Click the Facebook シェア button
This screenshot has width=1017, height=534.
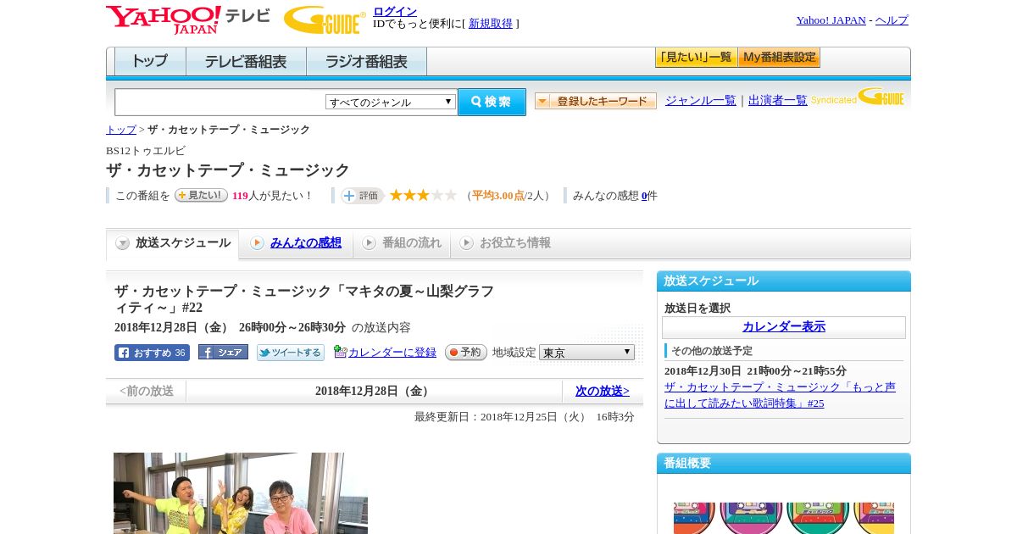coord(223,352)
